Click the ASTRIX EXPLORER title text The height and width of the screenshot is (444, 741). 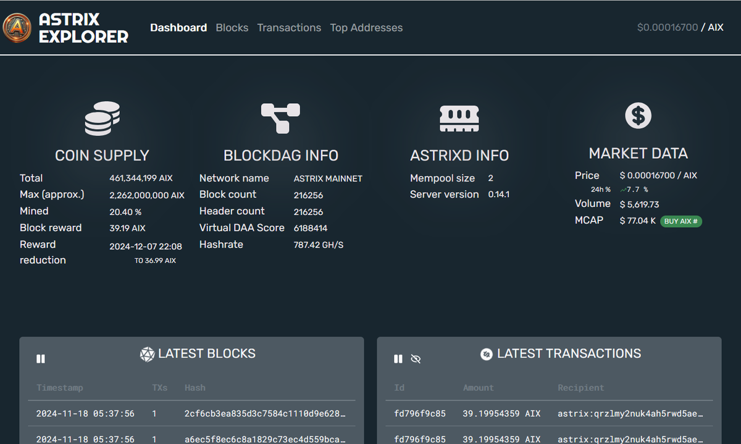click(83, 28)
